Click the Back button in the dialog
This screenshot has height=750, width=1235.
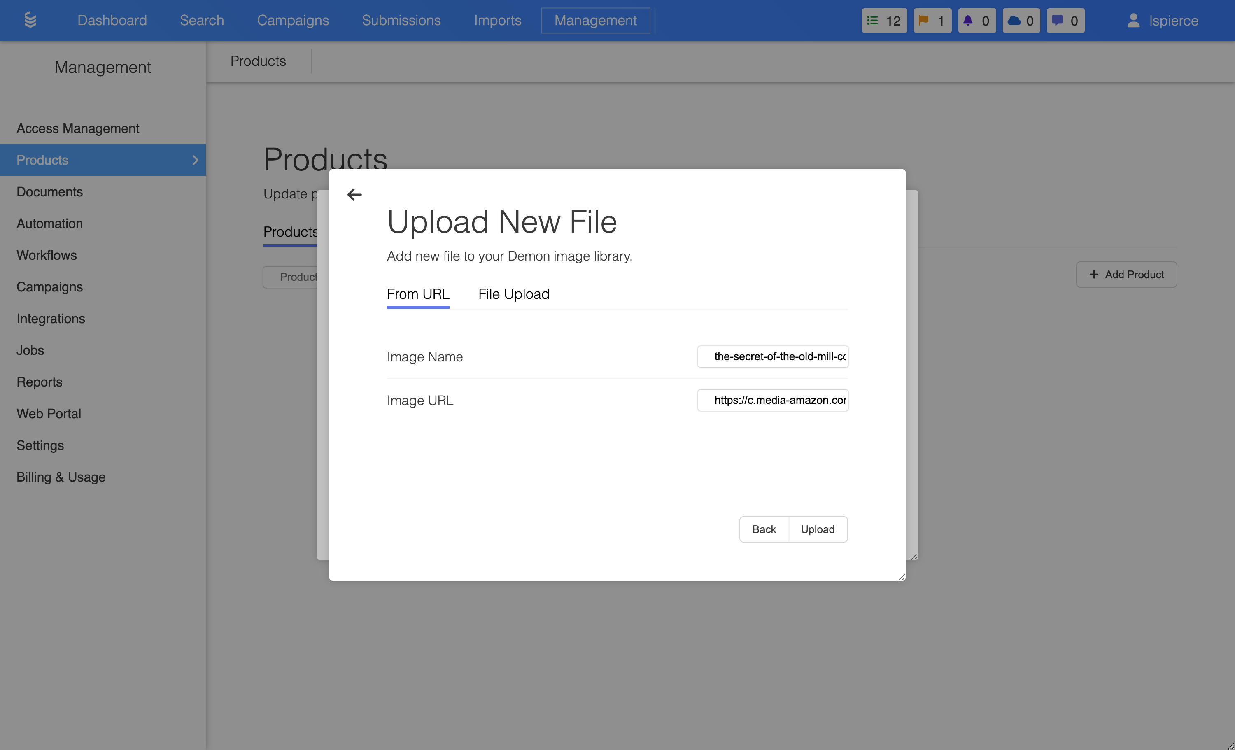pos(763,529)
